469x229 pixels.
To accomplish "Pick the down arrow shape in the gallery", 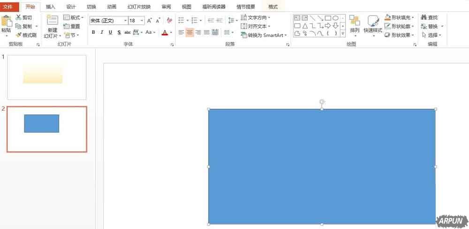I will click(336, 26).
